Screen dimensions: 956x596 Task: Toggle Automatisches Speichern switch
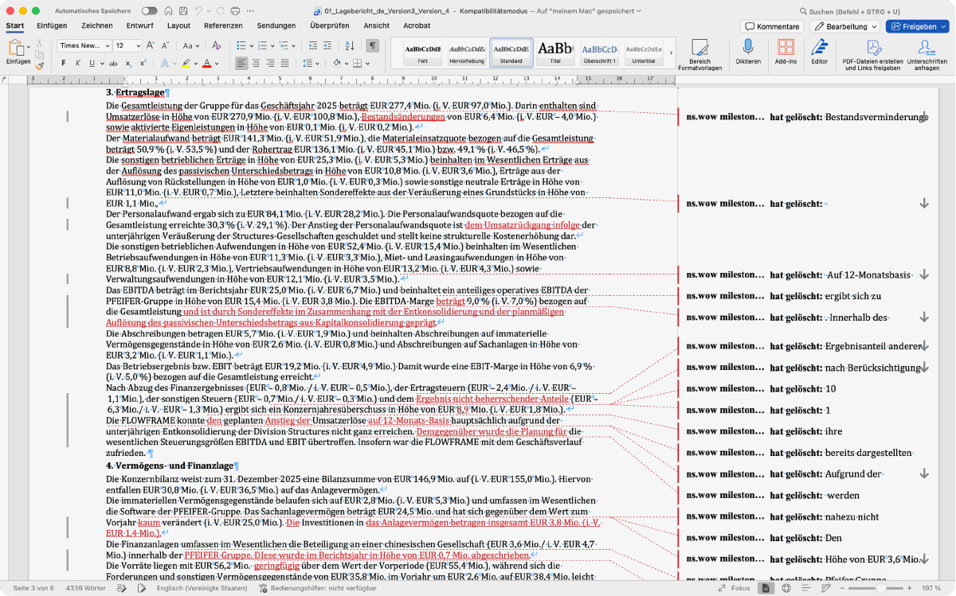point(149,11)
